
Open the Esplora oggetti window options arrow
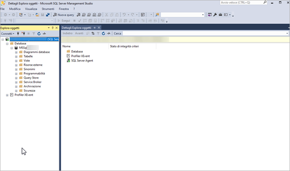(49, 28)
